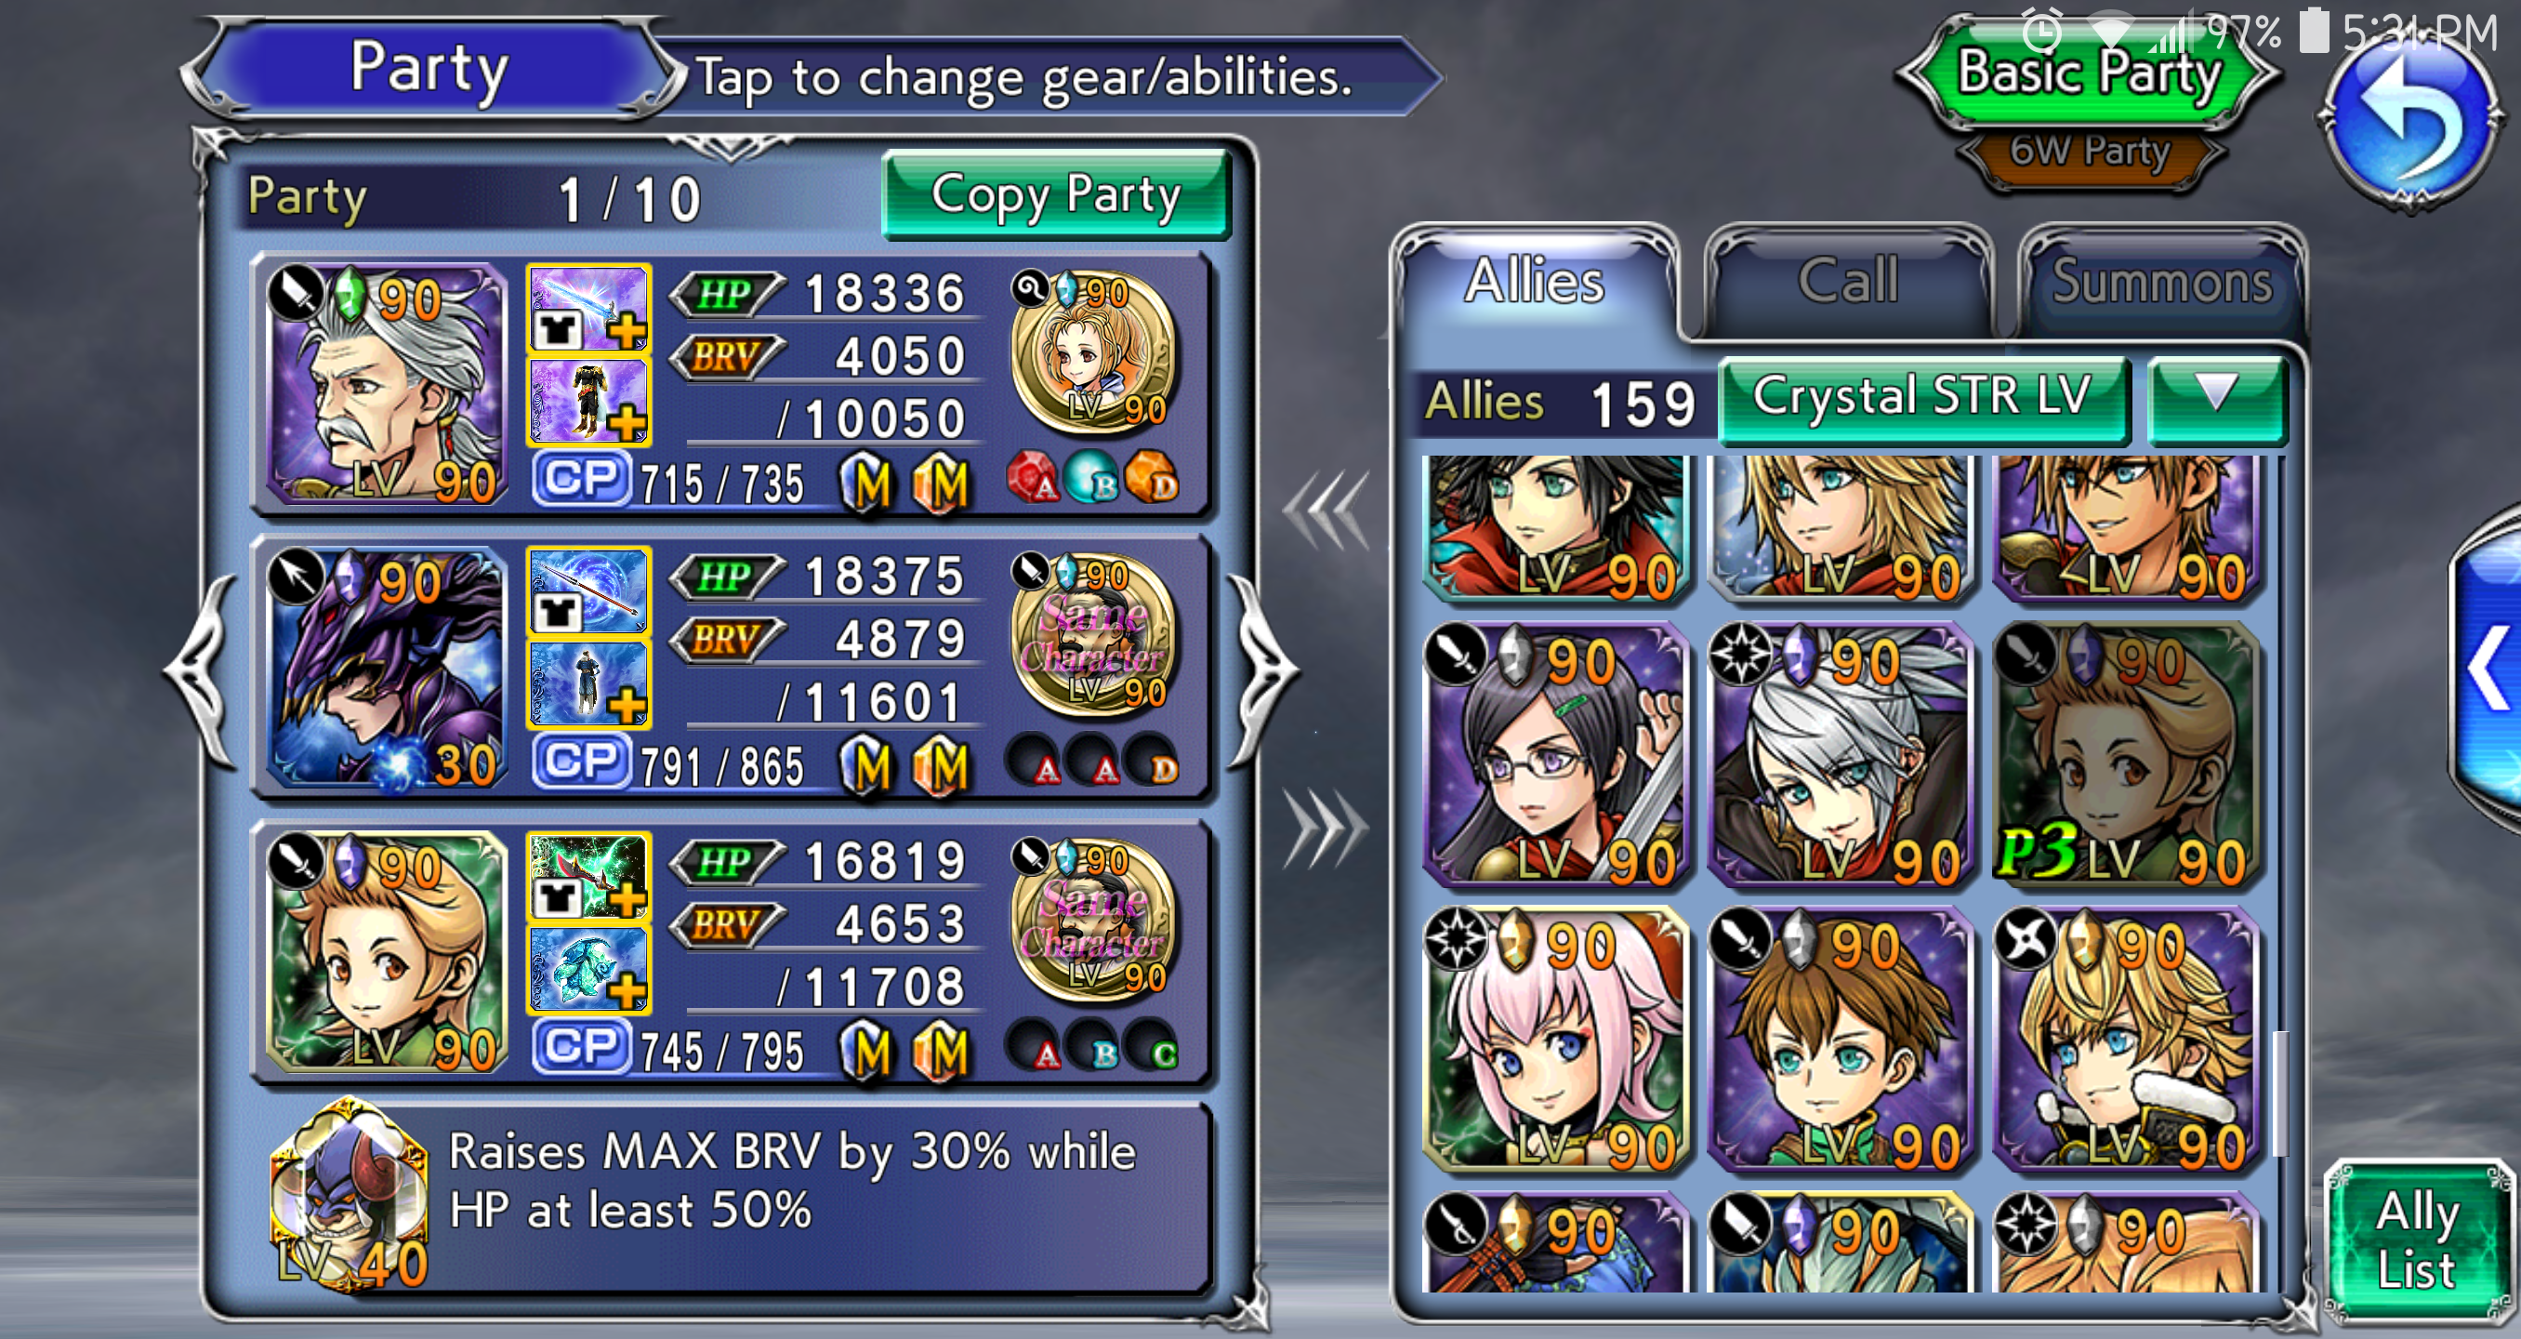Toggle the Basic Party mode button
Screen dimensions: 2521x1339
2091,73
